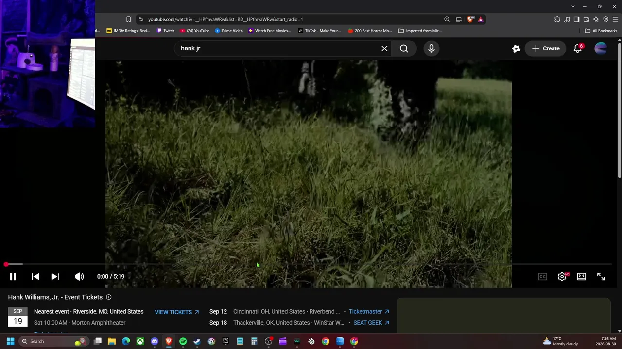Search with your voice microphone
The height and width of the screenshot is (349, 622).
click(431, 48)
